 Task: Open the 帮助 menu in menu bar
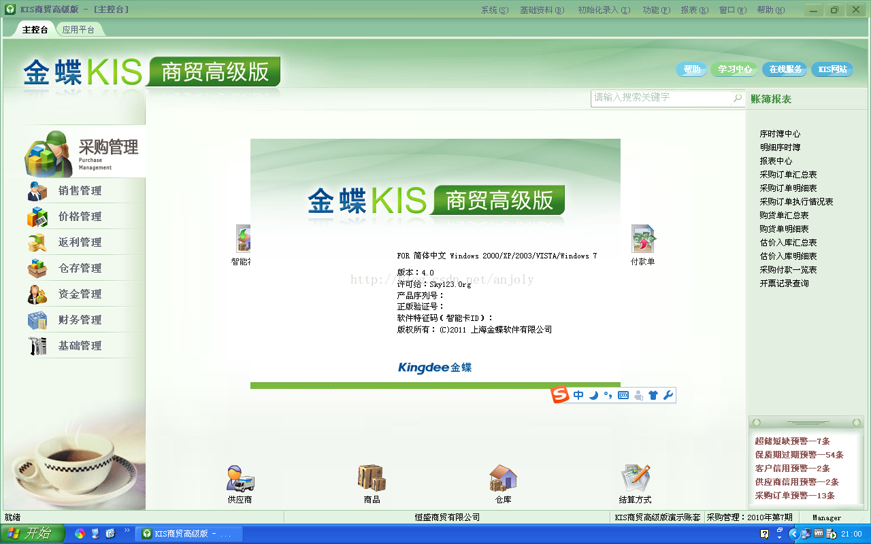(771, 10)
